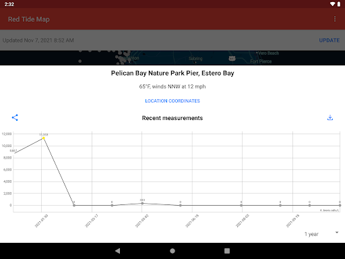Tap the Wi-Fi status icon
This screenshot has width=345, height=259.
click(x=332, y=4)
